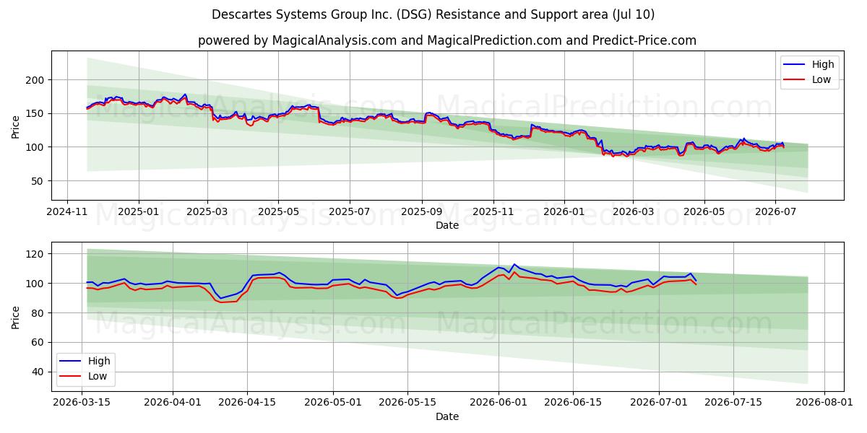867x433 pixels.
Task: Click the 2026-06-15 date tick label
Action: pos(573,403)
